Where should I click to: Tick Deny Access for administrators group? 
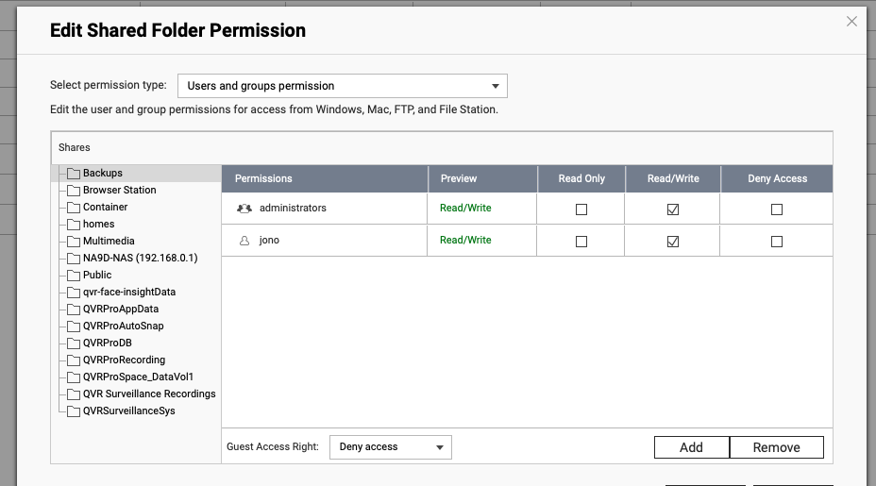pyautogui.click(x=777, y=209)
